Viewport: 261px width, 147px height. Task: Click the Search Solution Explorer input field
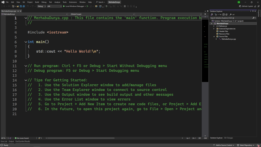(x=231, y=18)
